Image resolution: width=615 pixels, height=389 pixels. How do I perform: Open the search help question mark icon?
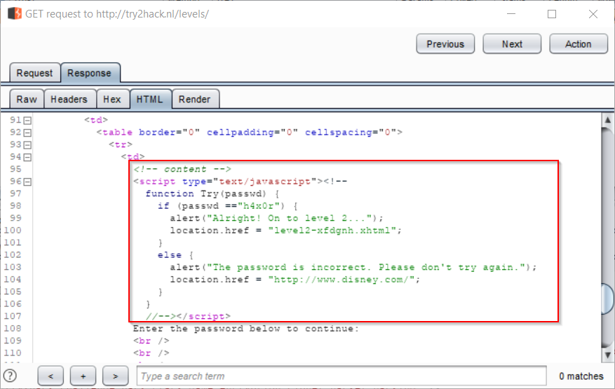9,376
